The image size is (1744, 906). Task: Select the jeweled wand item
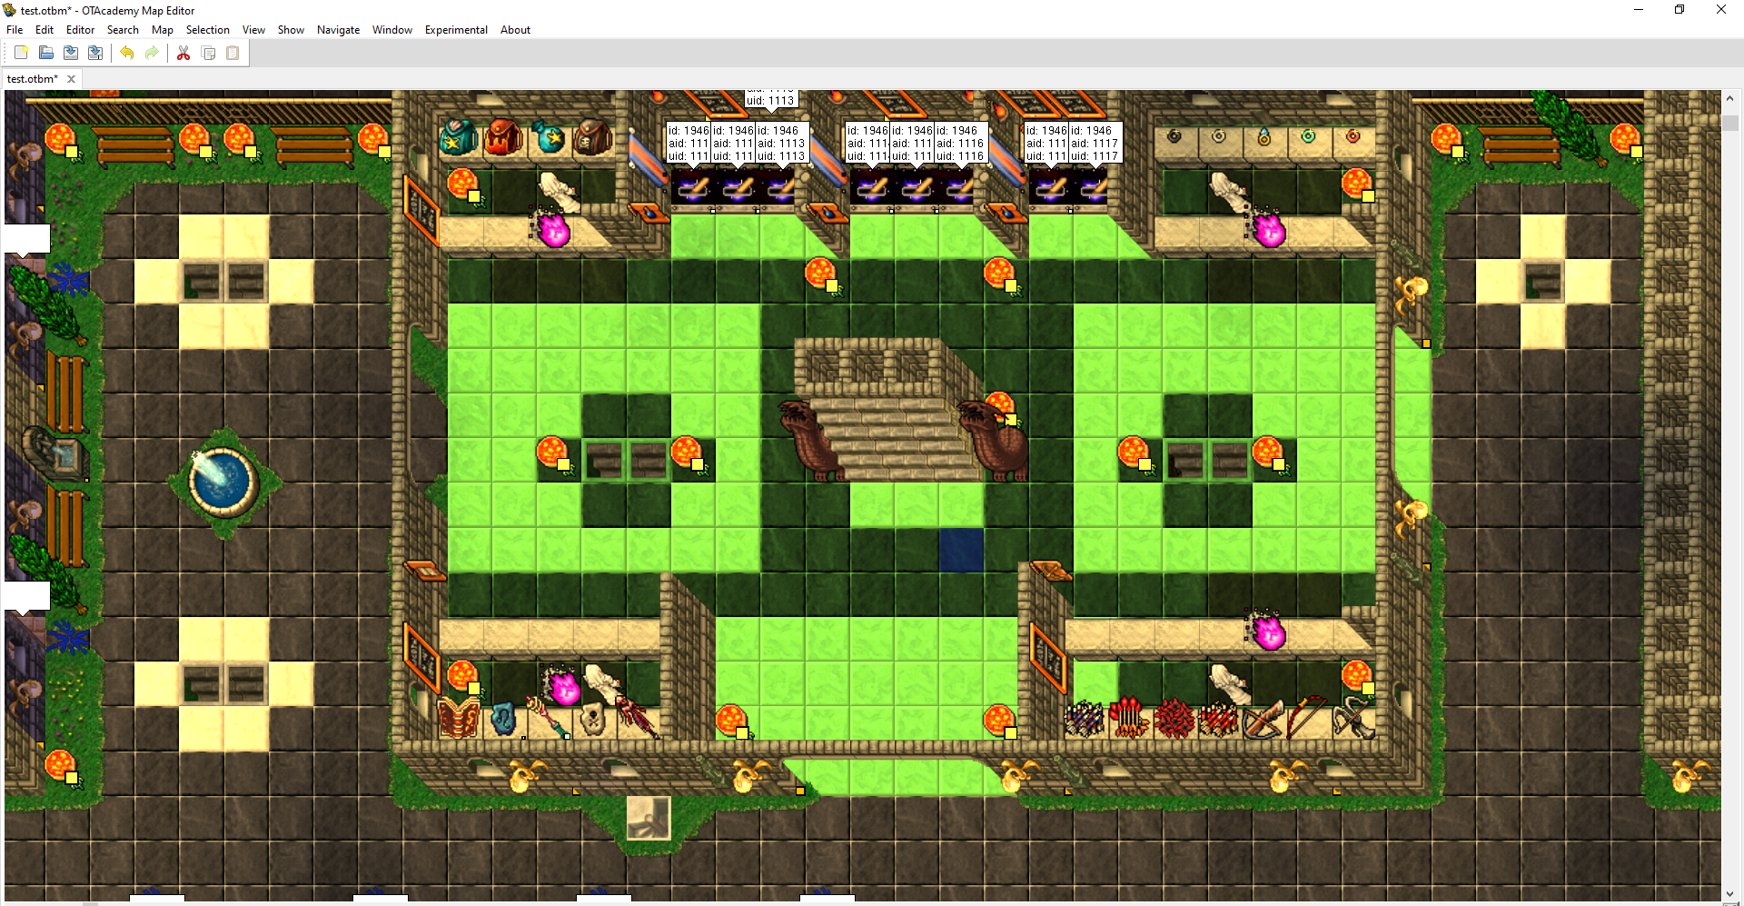coord(549,718)
